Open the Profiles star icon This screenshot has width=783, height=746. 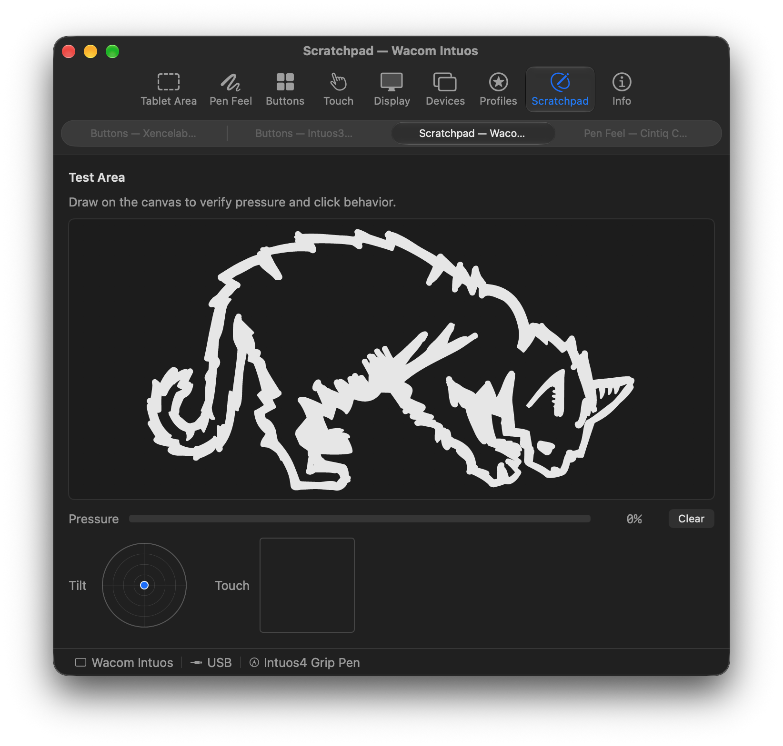[498, 82]
